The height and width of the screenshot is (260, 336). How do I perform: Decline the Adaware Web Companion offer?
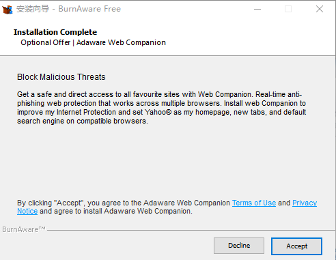[239, 246]
